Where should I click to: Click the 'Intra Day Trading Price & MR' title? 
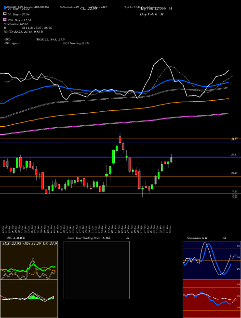tap(89, 238)
